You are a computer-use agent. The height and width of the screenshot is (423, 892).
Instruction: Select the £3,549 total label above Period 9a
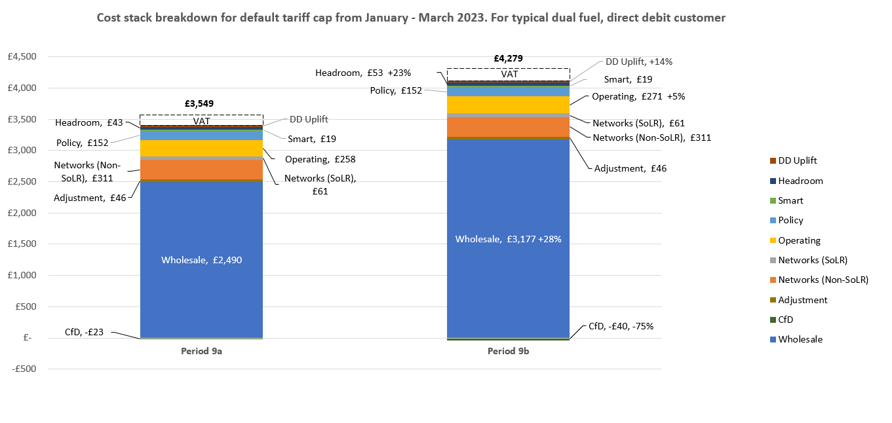pos(201,103)
